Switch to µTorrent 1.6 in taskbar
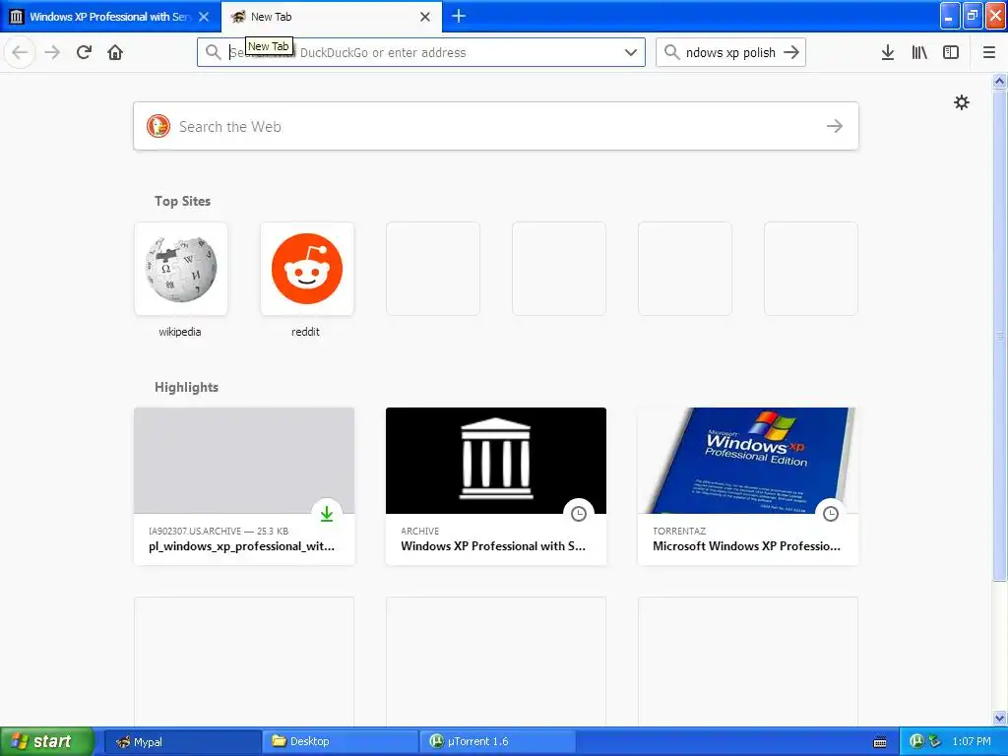 pos(498,741)
